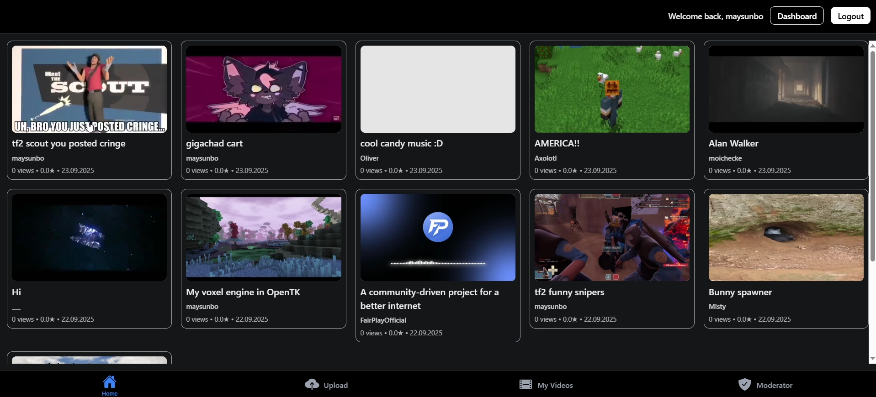Play the Alan Walker video thumbnail
876x397 pixels.
tap(786, 89)
